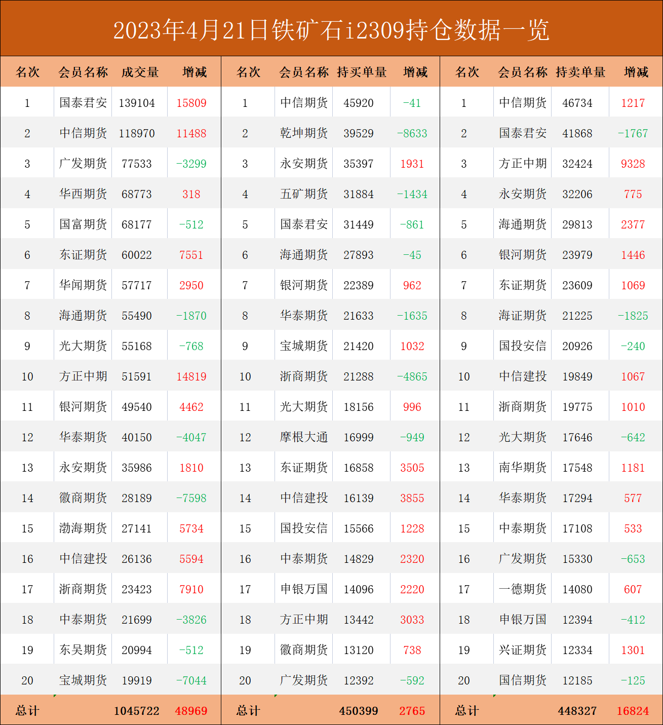Select the value 16858
The height and width of the screenshot is (725, 663).
pyautogui.click(x=359, y=468)
